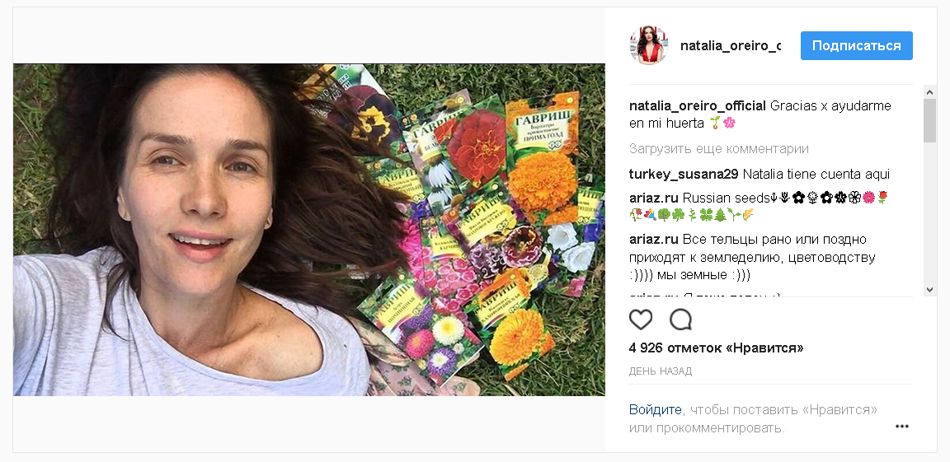Open natalia_oreiro profile name in header
Screen dimensions: 950x462
[730, 45]
